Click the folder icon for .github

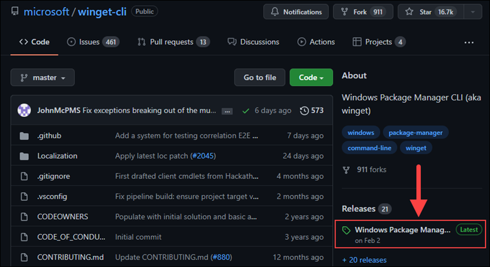click(24, 136)
